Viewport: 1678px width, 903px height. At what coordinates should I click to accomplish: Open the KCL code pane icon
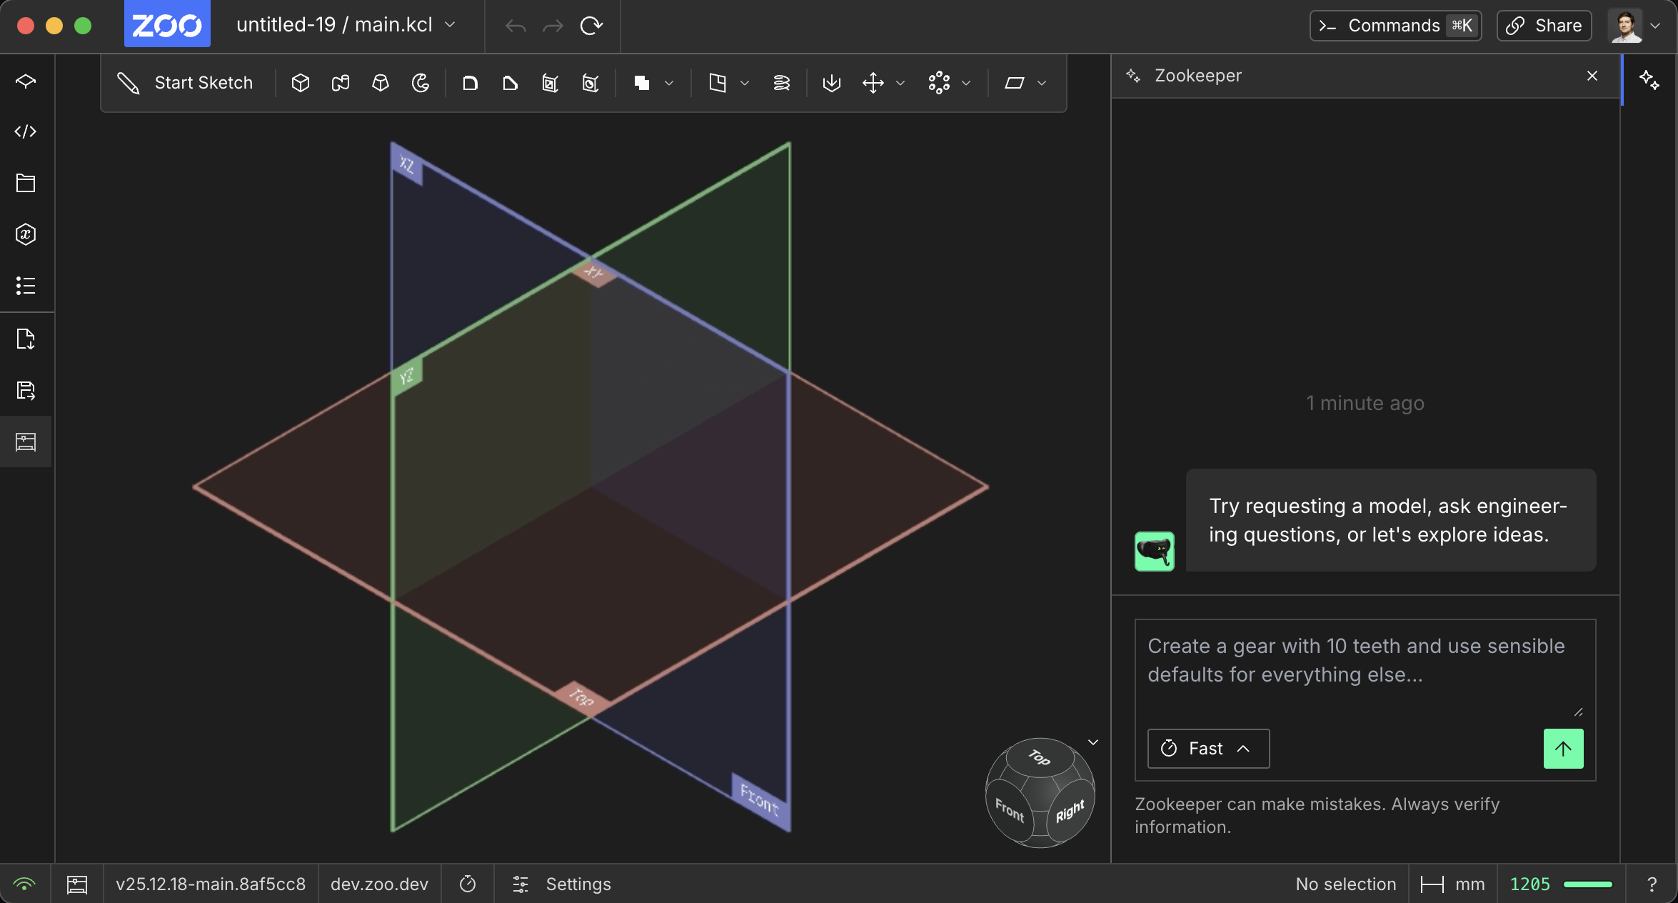(x=26, y=131)
